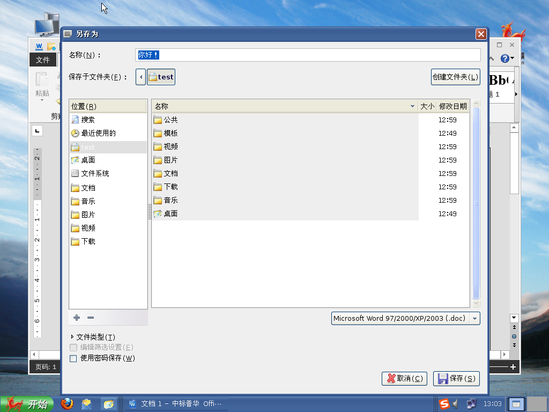Add a bookmark with the plus icon

point(76,318)
